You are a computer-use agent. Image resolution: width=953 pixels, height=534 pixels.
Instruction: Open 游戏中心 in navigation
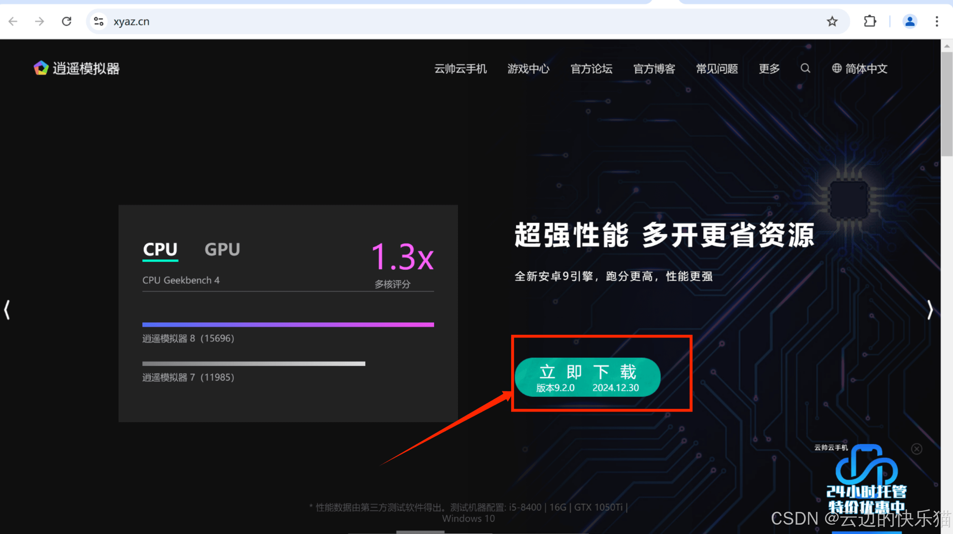[x=528, y=68]
